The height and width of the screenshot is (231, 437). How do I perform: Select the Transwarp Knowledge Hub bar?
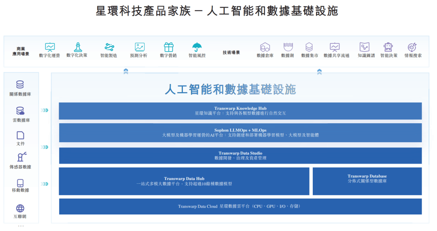point(240,111)
